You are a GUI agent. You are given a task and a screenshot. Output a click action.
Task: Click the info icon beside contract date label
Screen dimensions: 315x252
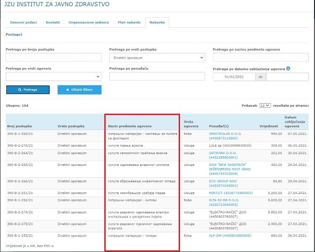(289, 68)
